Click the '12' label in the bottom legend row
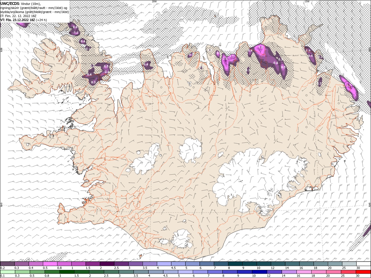This screenshot has height=278, width=371. click(269, 276)
